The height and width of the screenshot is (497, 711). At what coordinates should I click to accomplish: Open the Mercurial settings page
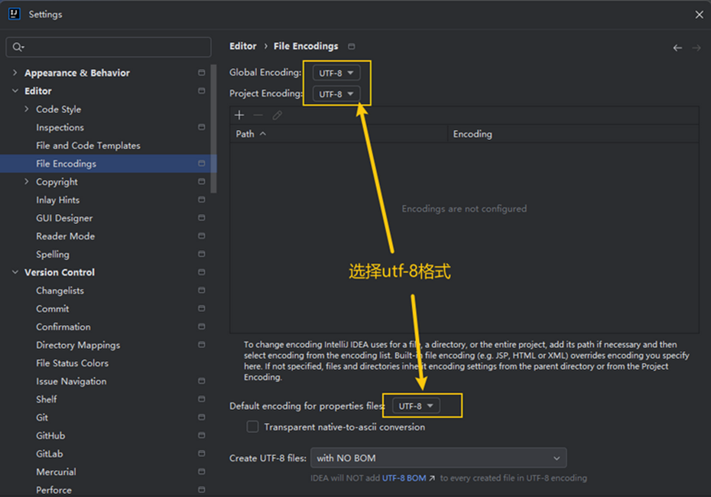tap(57, 472)
